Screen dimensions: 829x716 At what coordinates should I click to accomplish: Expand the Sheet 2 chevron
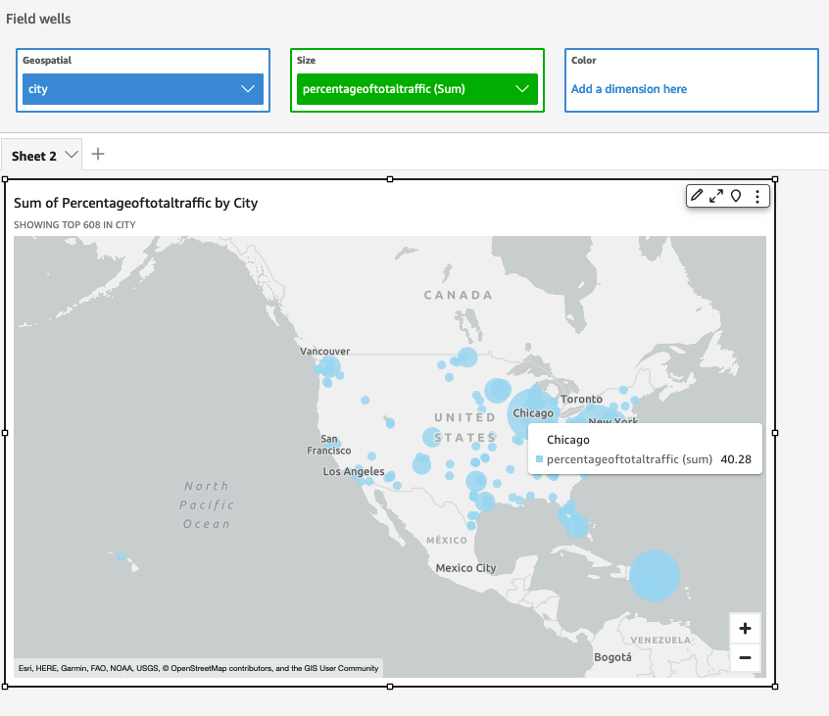point(69,155)
